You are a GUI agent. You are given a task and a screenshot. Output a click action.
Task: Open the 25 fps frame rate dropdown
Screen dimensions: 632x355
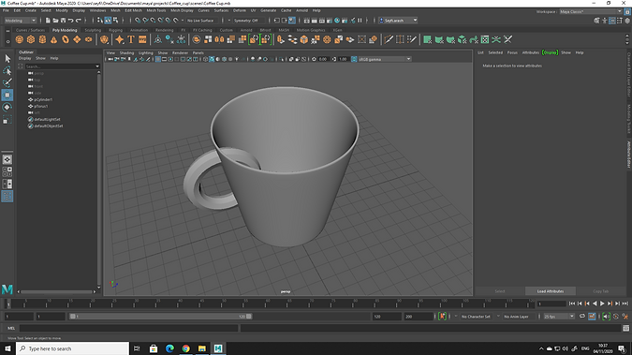click(559, 317)
